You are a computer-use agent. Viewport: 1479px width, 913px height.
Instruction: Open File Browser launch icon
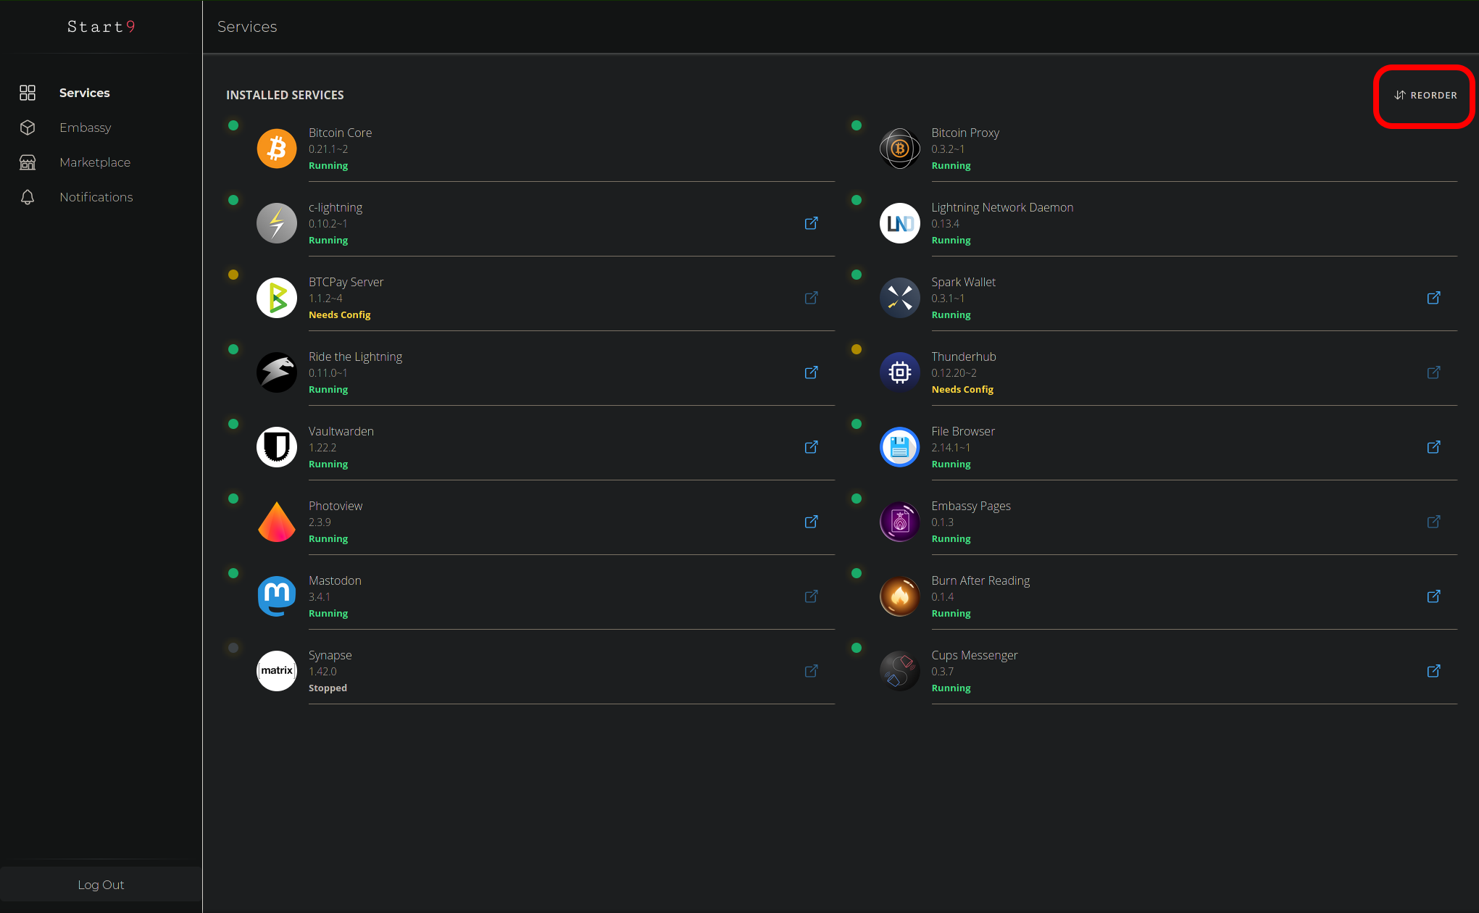click(1433, 447)
